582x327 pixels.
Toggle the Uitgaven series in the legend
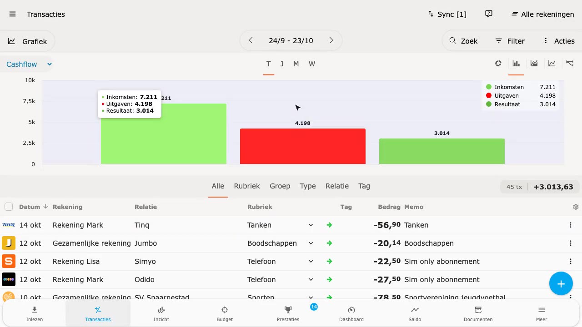click(x=521, y=95)
